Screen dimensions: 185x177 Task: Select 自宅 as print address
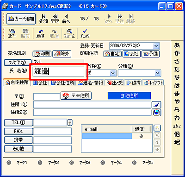(x=112, y=54)
